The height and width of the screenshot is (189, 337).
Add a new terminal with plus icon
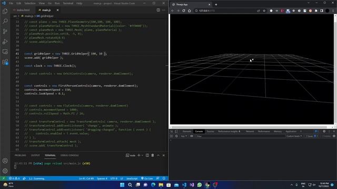[x=138, y=155]
